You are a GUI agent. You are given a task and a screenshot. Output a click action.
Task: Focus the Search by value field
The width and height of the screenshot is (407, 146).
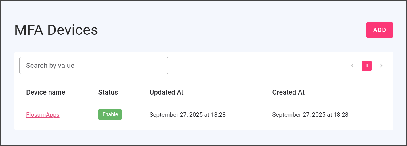(x=94, y=66)
